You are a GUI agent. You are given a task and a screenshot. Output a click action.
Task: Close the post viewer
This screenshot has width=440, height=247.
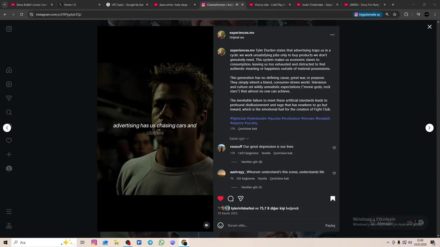tap(429, 27)
